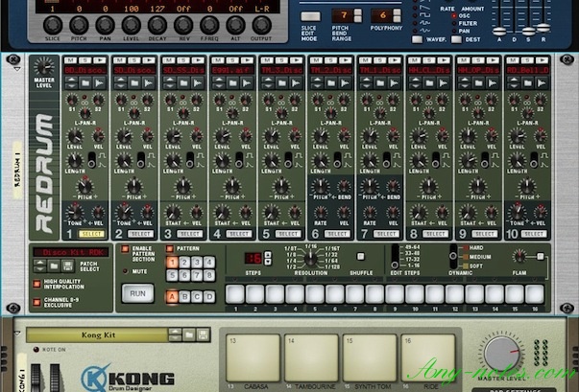
Task: Open Redrum patch browser folder icon
Action: click(x=54, y=265)
